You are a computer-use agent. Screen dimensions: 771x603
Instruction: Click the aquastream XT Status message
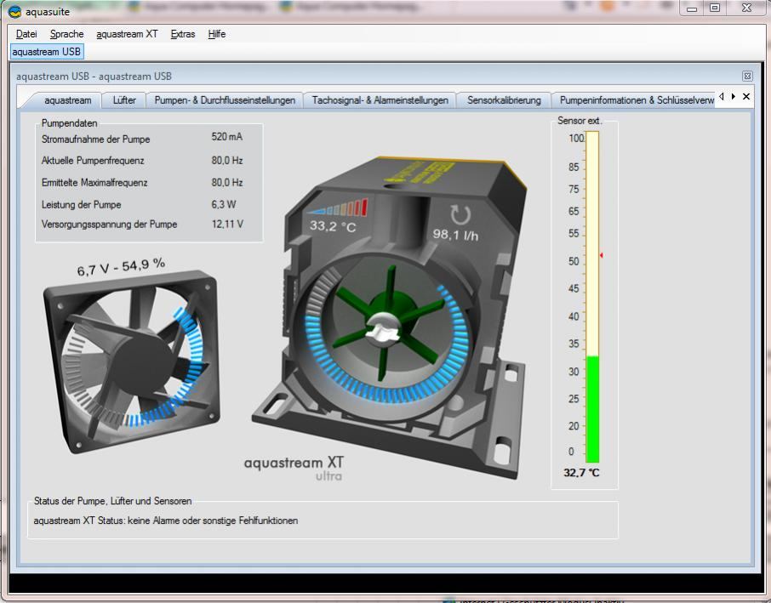tap(166, 521)
